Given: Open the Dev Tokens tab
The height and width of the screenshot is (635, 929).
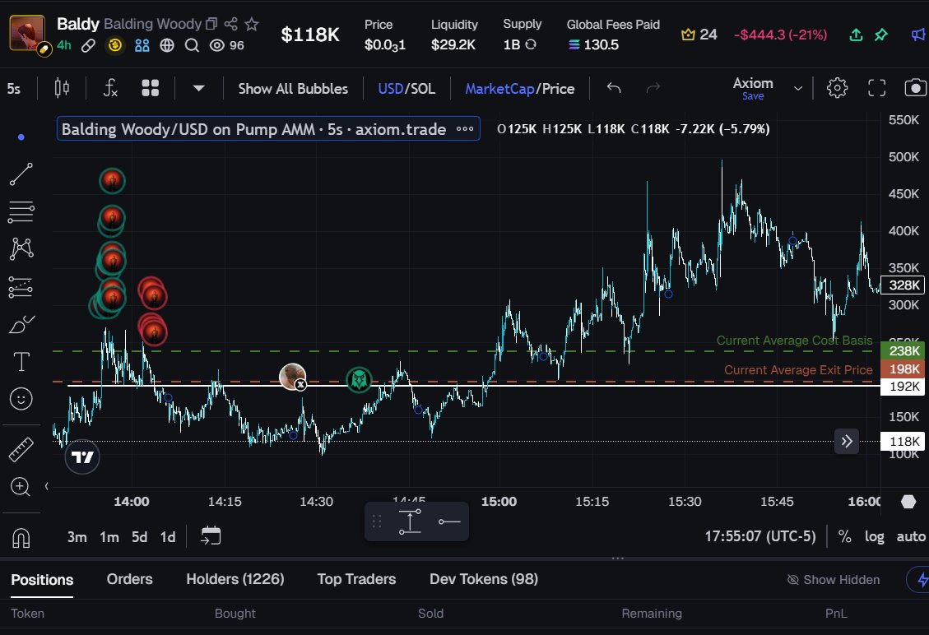Looking at the screenshot, I should pos(483,579).
